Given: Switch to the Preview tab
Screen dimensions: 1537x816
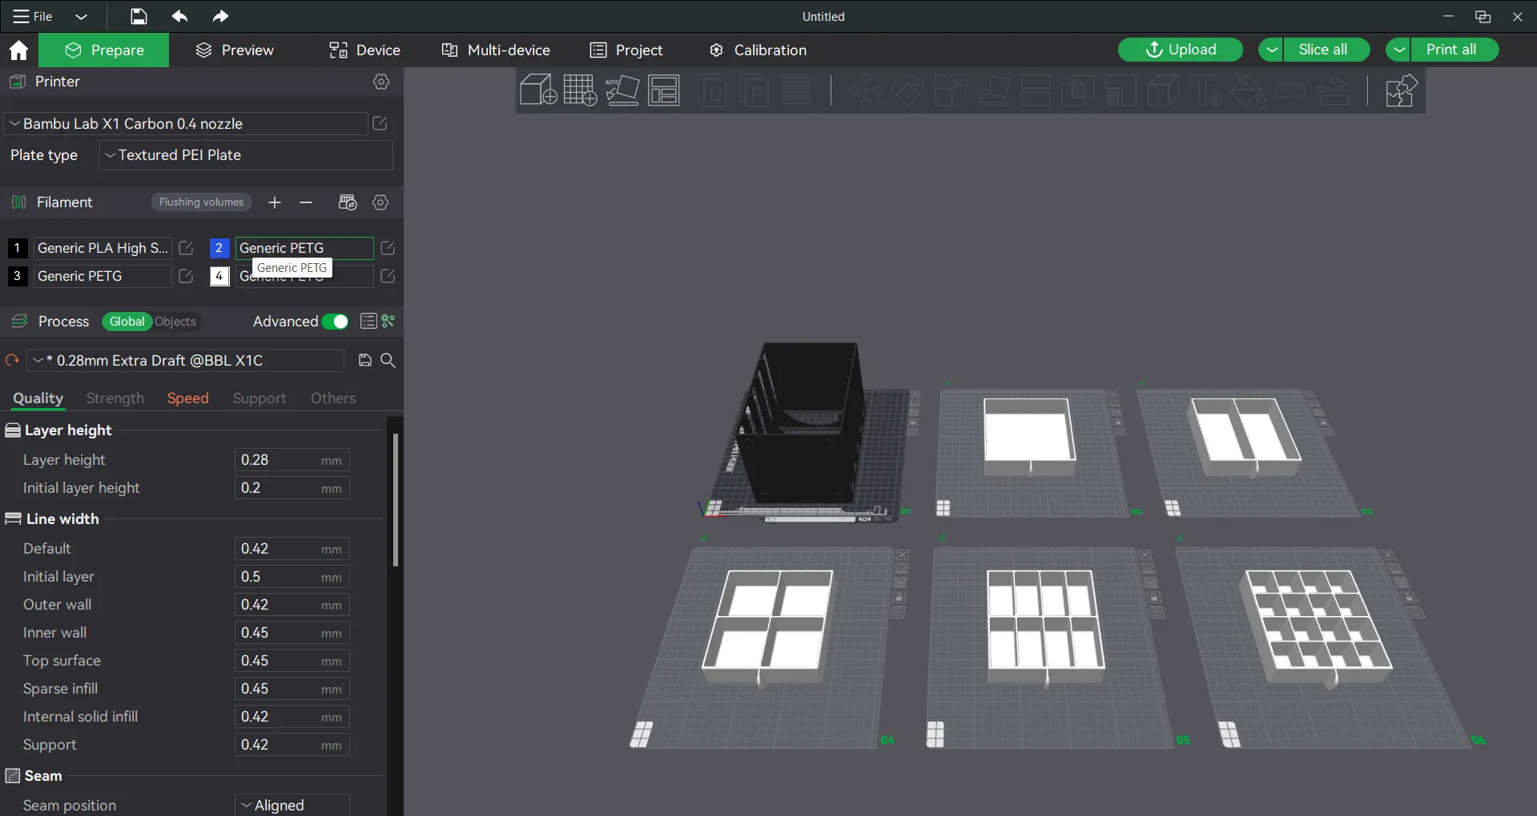Looking at the screenshot, I should (x=235, y=50).
